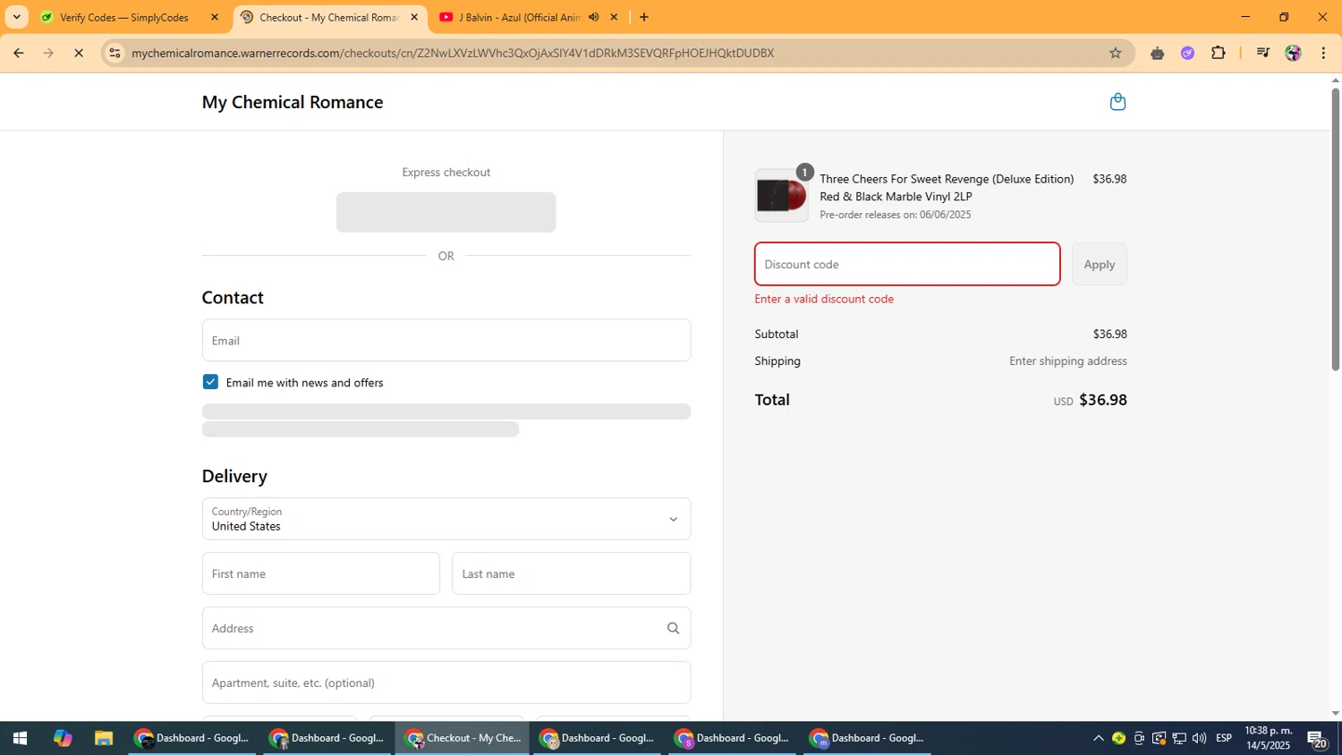Click the Address input field
This screenshot has width=1342, height=755.
446,628
